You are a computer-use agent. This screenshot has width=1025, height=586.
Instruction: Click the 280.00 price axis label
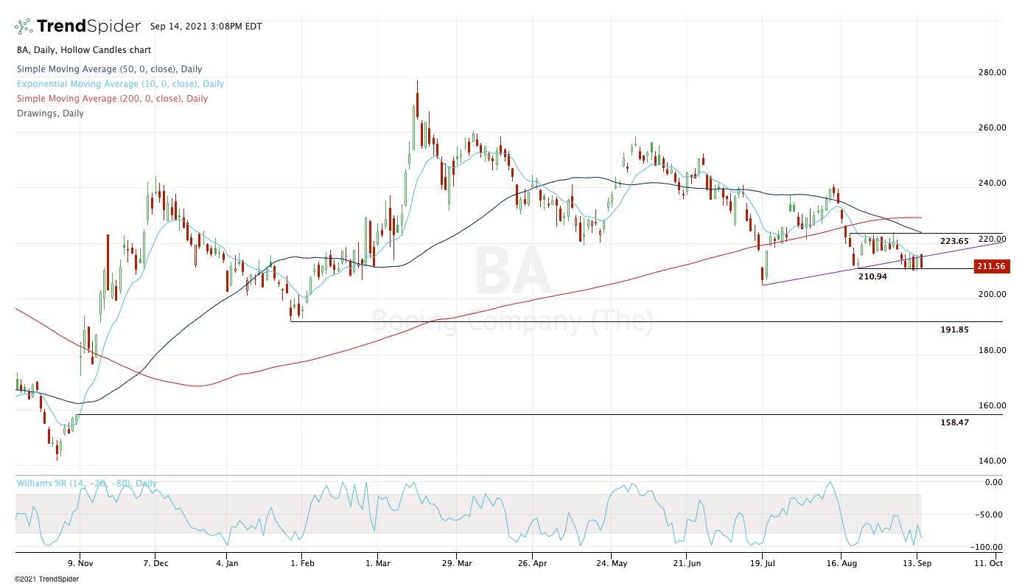pyautogui.click(x=993, y=72)
